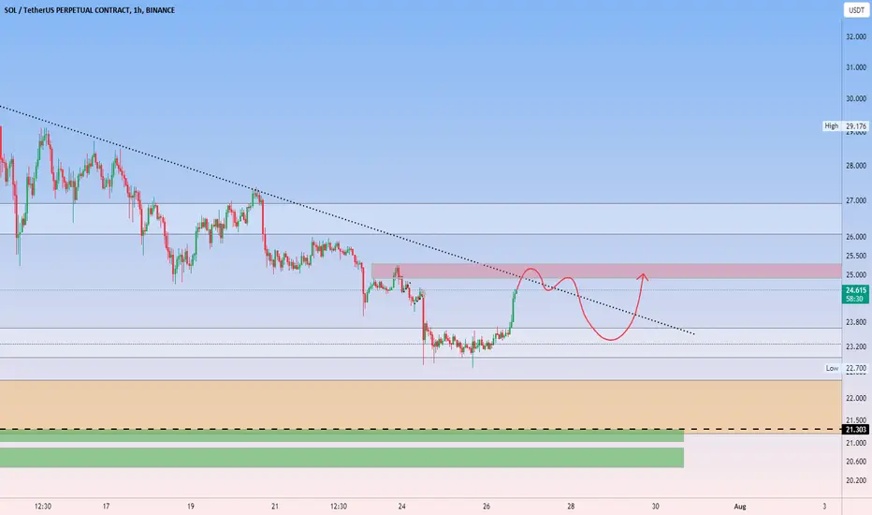This screenshot has height=515, width=872.
Task: Click the 30 date on time axis
Action: point(656,506)
